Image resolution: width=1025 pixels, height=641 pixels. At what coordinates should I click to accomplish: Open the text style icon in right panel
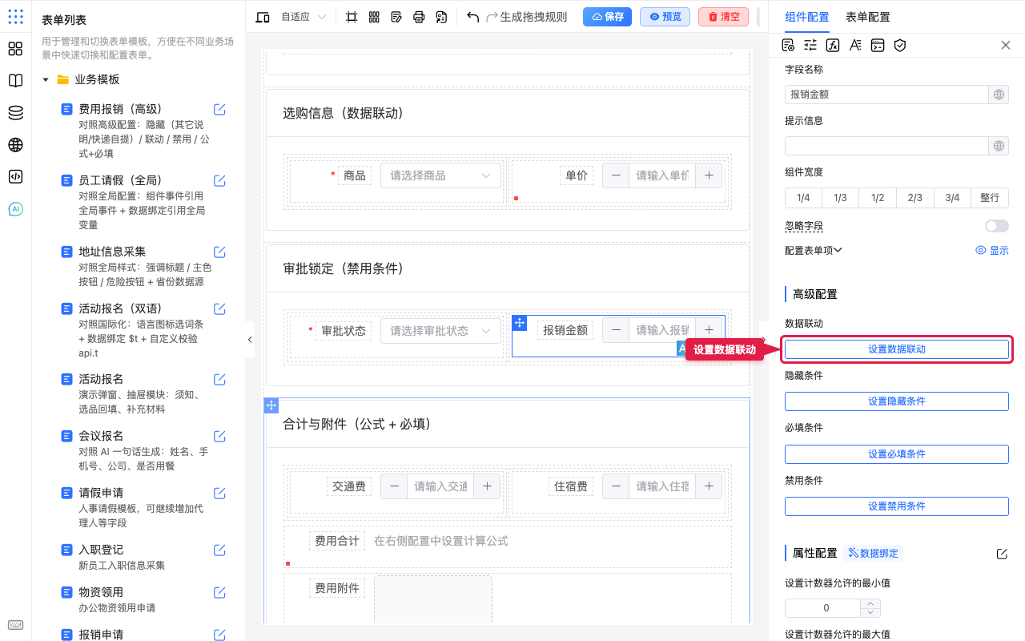[855, 45]
